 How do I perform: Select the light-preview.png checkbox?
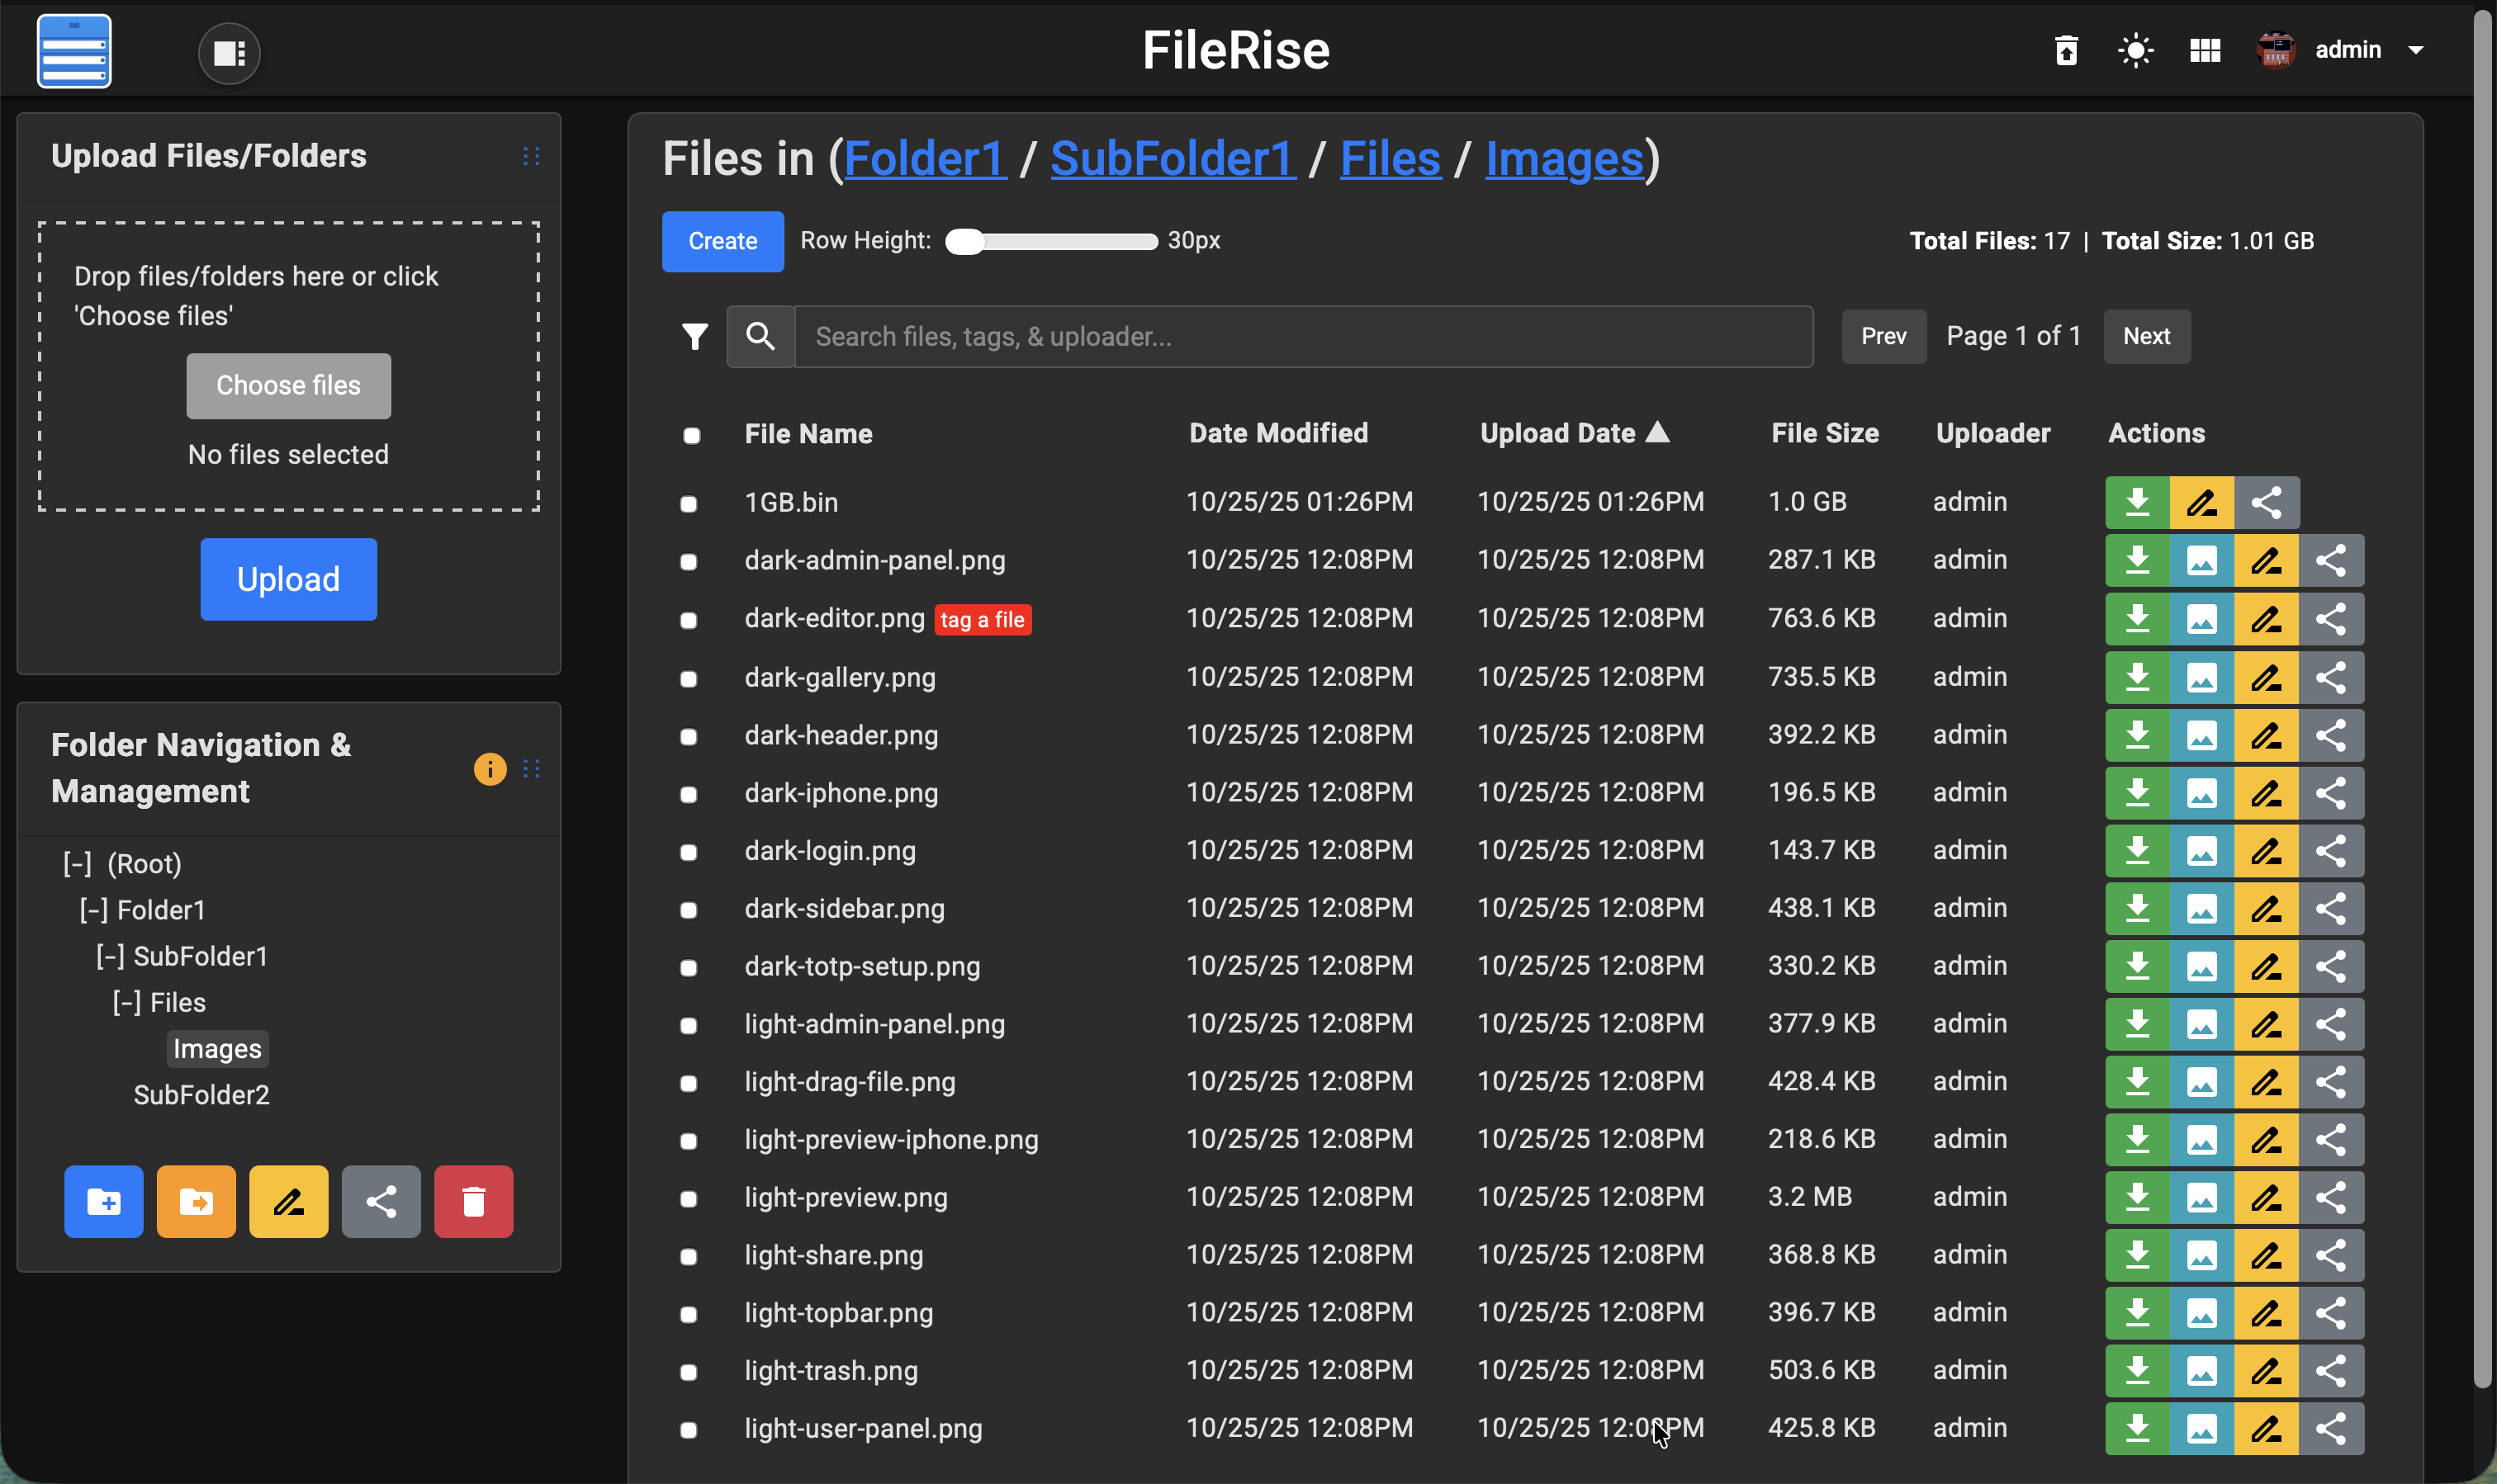tap(689, 1199)
